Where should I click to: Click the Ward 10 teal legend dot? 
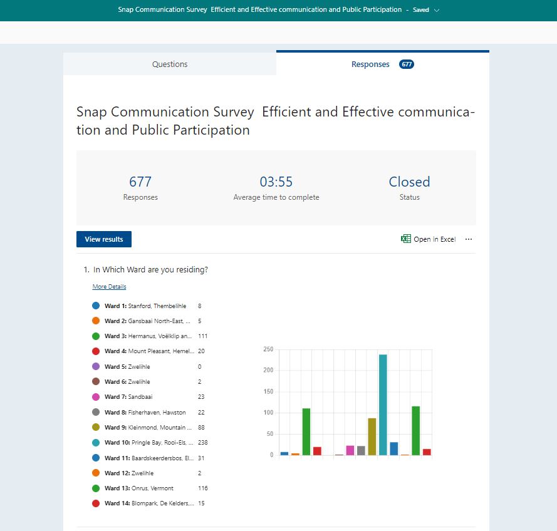point(96,443)
